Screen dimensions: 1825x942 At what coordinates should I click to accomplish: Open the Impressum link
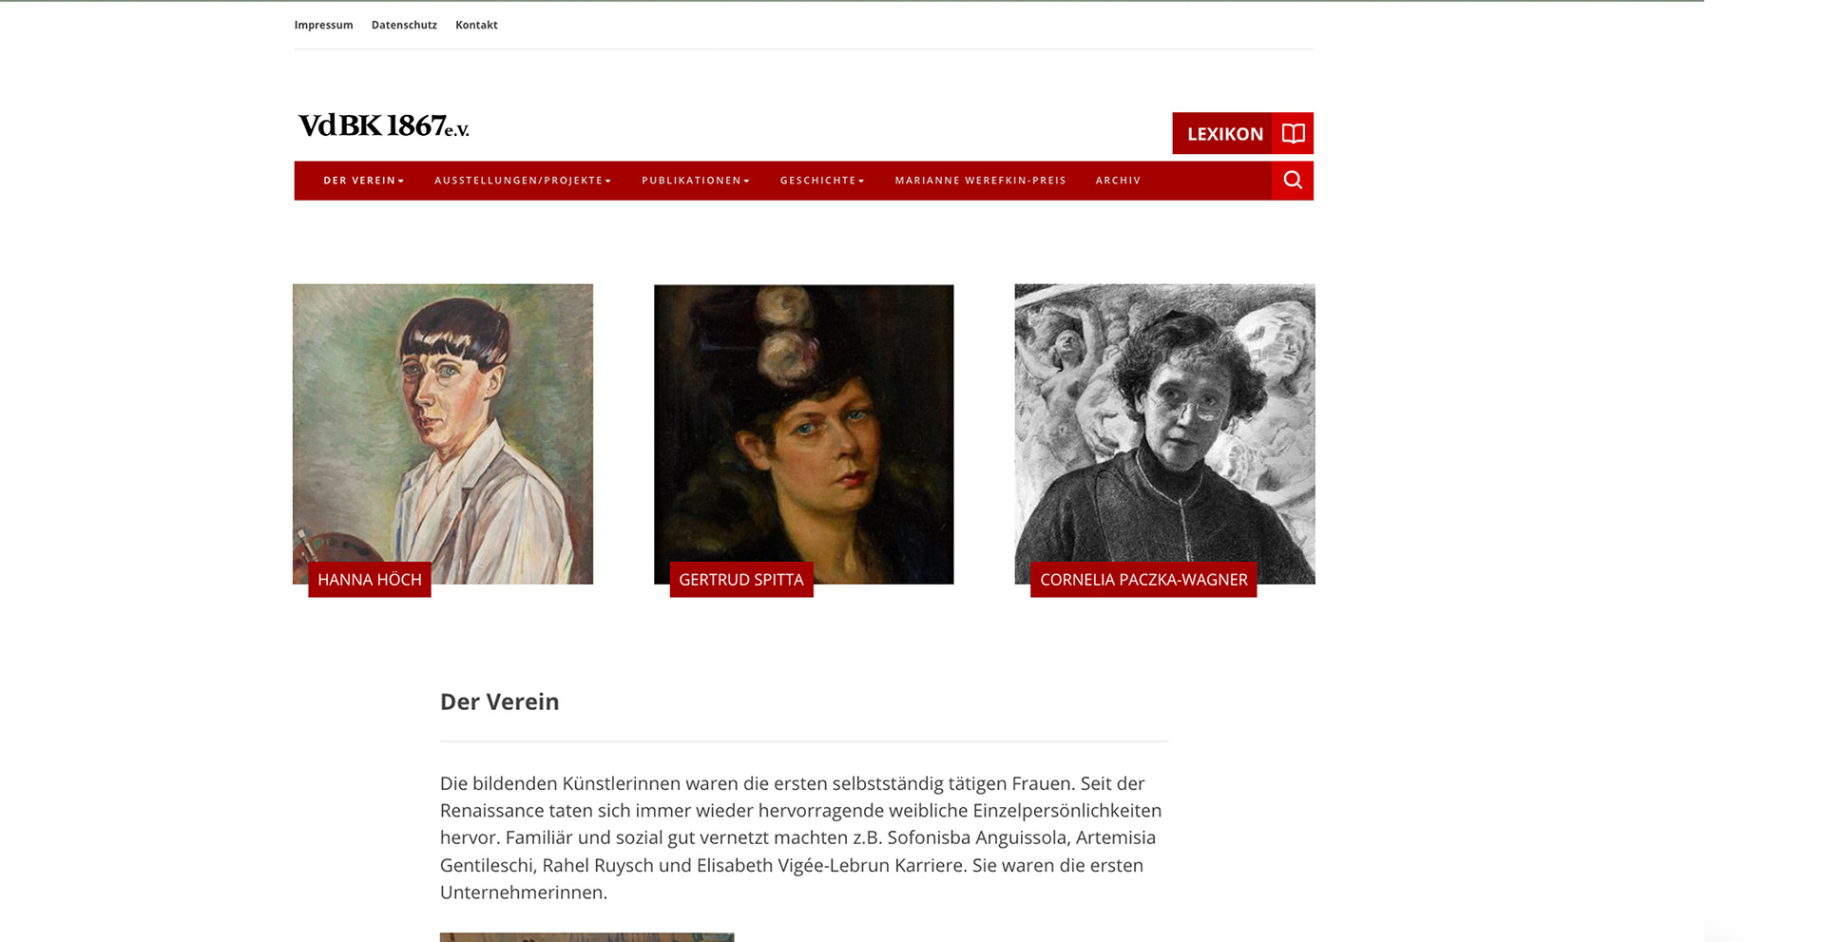pyautogui.click(x=323, y=26)
